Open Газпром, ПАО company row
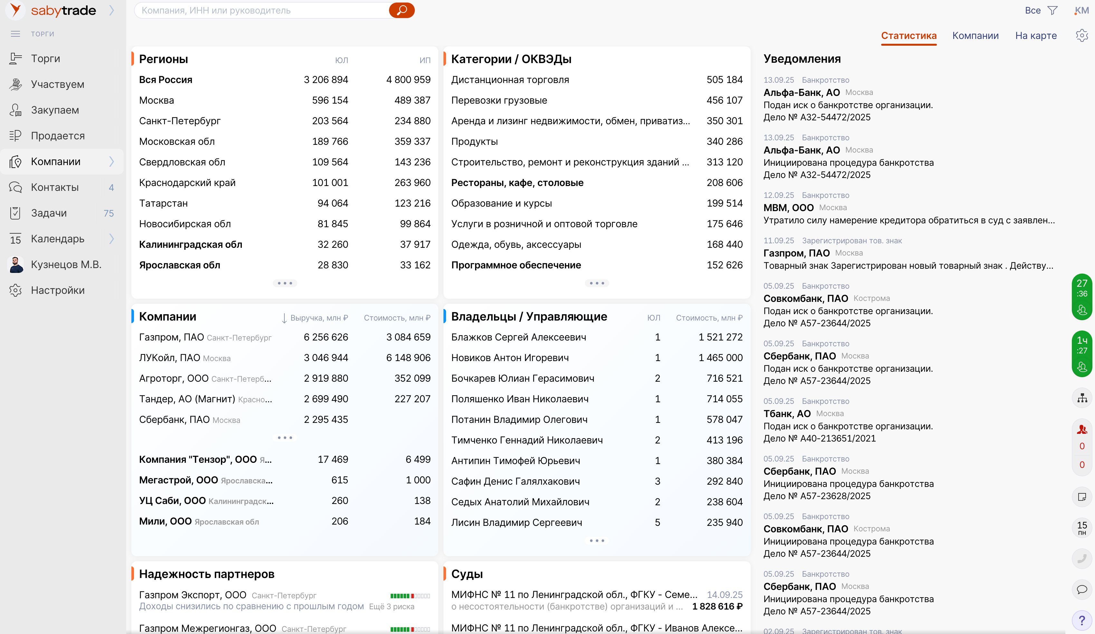This screenshot has height=634, width=1095. (x=171, y=337)
